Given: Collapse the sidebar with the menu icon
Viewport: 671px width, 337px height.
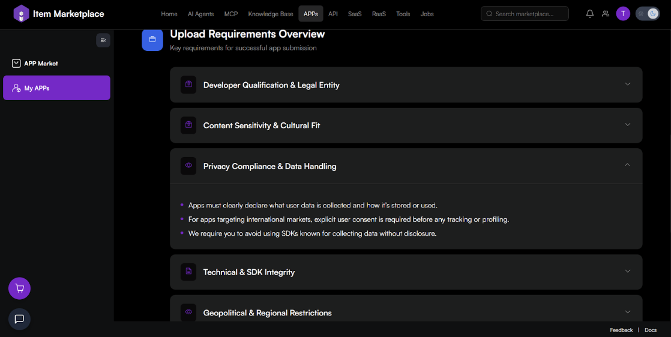Looking at the screenshot, I should point(103,40).
